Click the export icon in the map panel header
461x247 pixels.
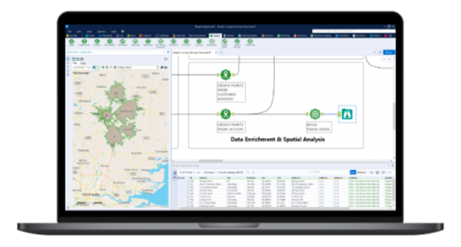[166, 59]
